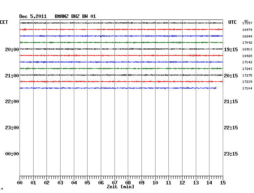
Task: Select the DC value 17243
Action: pyautogui.click(x=247, y=69)
